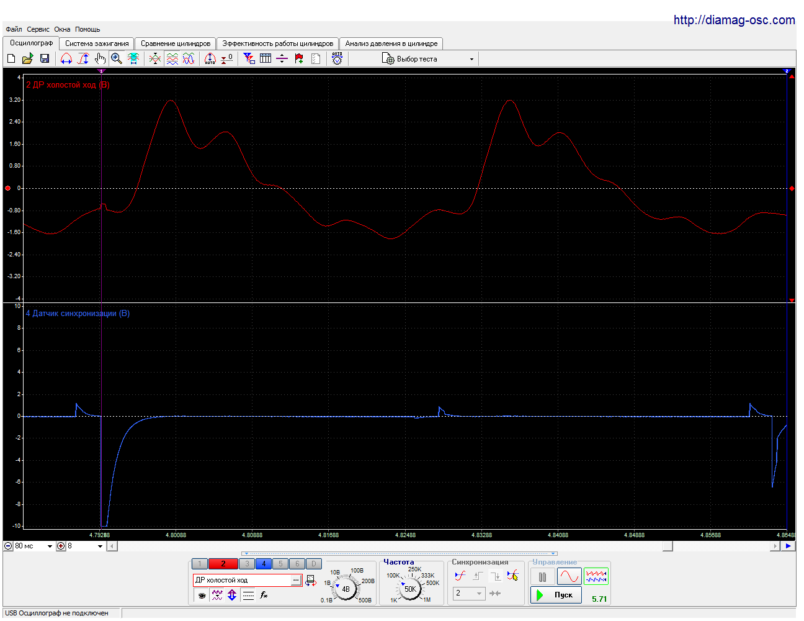The image size is (804, 621).
Task: Open the diamag-osc.com link
Action: (735, 20)
